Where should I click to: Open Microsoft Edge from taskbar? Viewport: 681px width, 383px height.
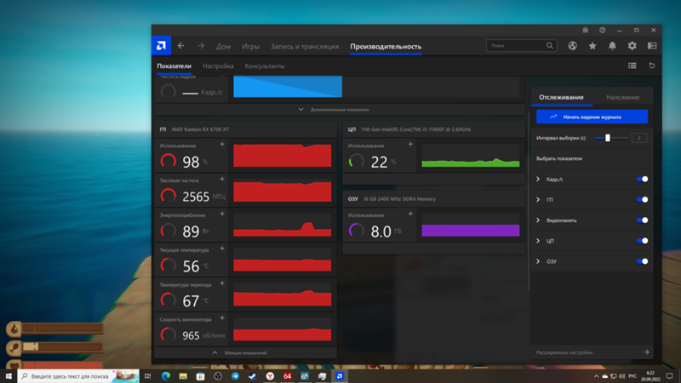pos(165,376)
